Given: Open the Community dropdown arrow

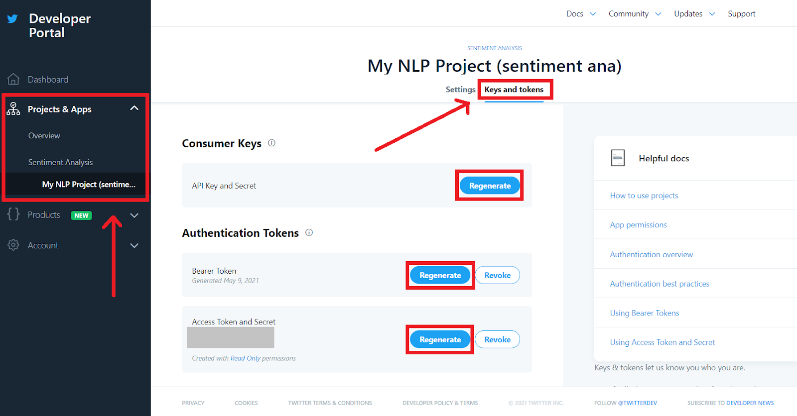Looking at the screenshot, I should [x=658, y=14].
